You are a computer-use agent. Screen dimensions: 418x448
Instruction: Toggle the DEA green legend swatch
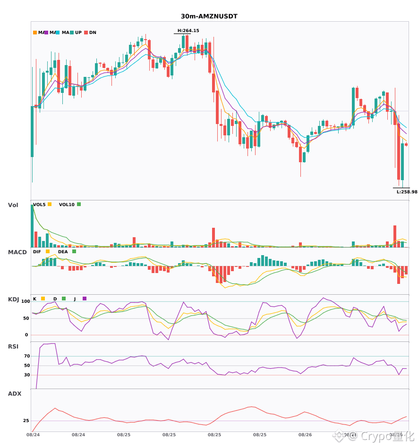coord(74,251)
